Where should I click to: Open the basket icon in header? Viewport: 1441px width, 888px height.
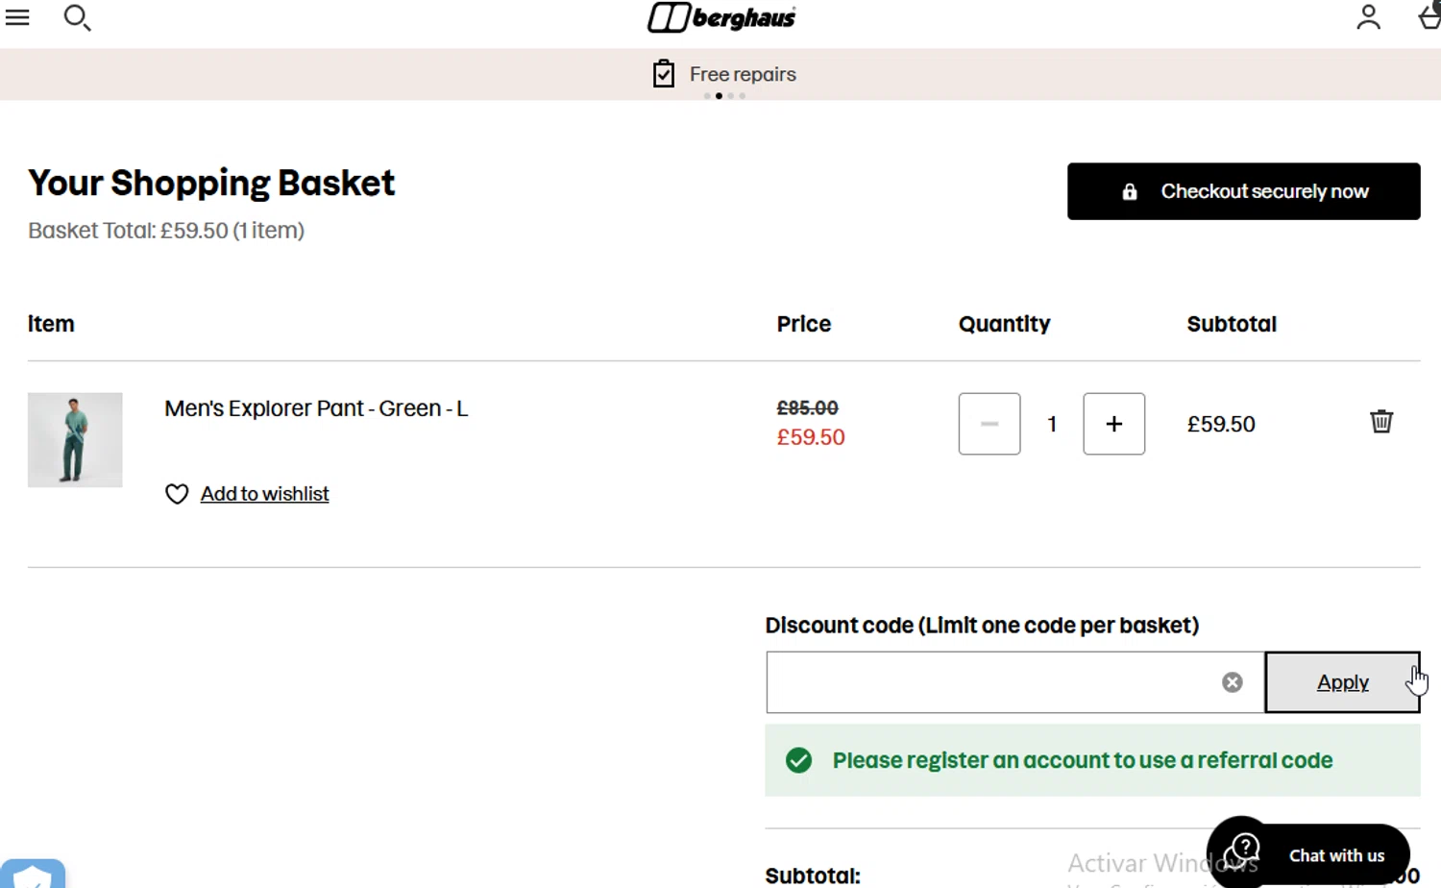tap(1429, 17)
